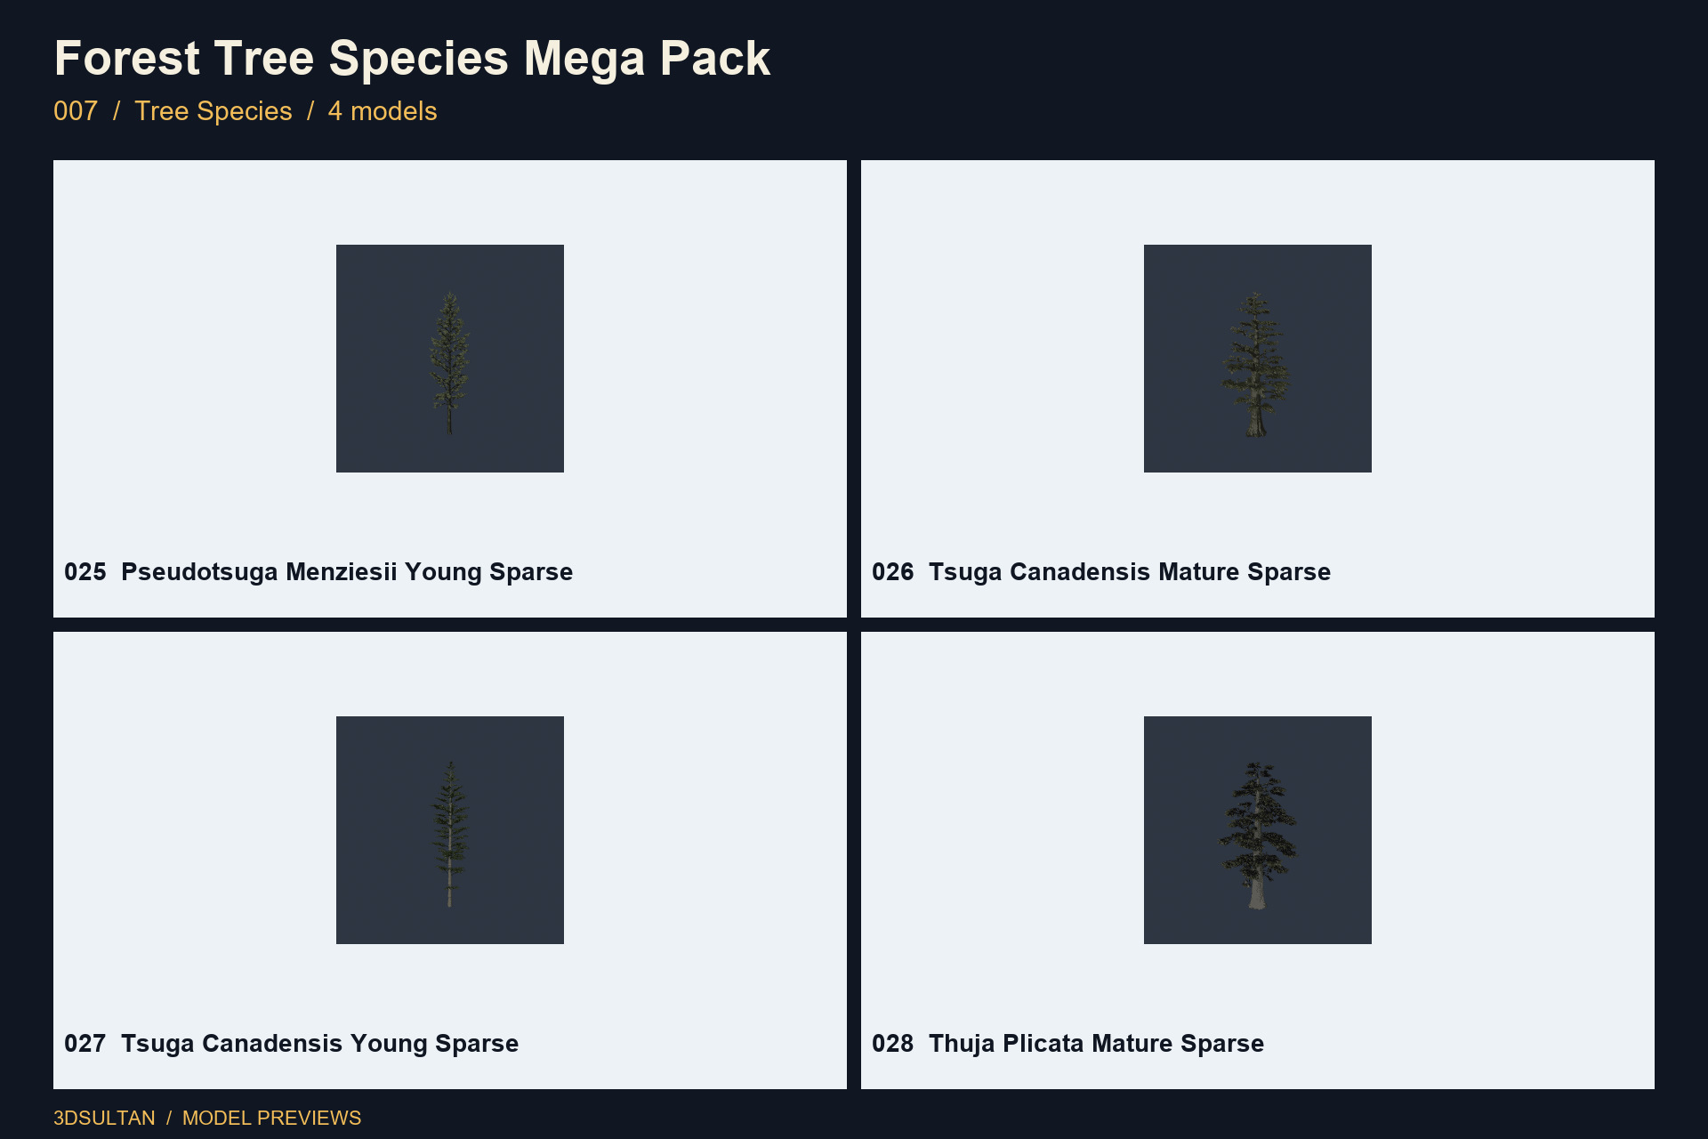Click the young Douglas fir tree image
This screenshot has width=1708, height=1139.
449,363
